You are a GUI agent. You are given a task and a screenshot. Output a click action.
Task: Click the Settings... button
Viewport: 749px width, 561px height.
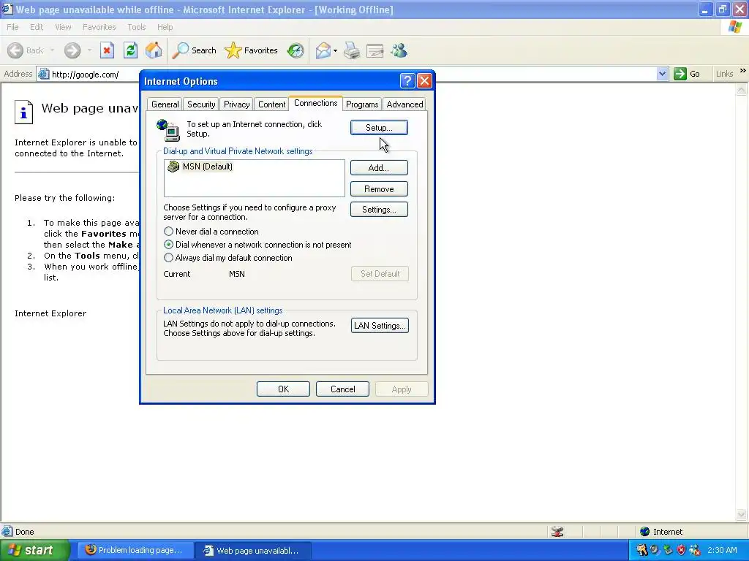379,210
